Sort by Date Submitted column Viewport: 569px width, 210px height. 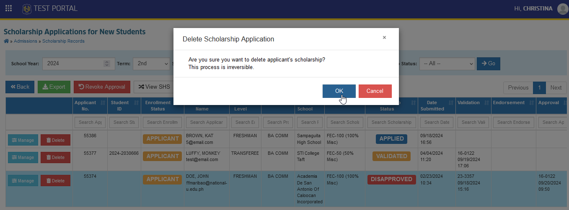pos(436,105)
